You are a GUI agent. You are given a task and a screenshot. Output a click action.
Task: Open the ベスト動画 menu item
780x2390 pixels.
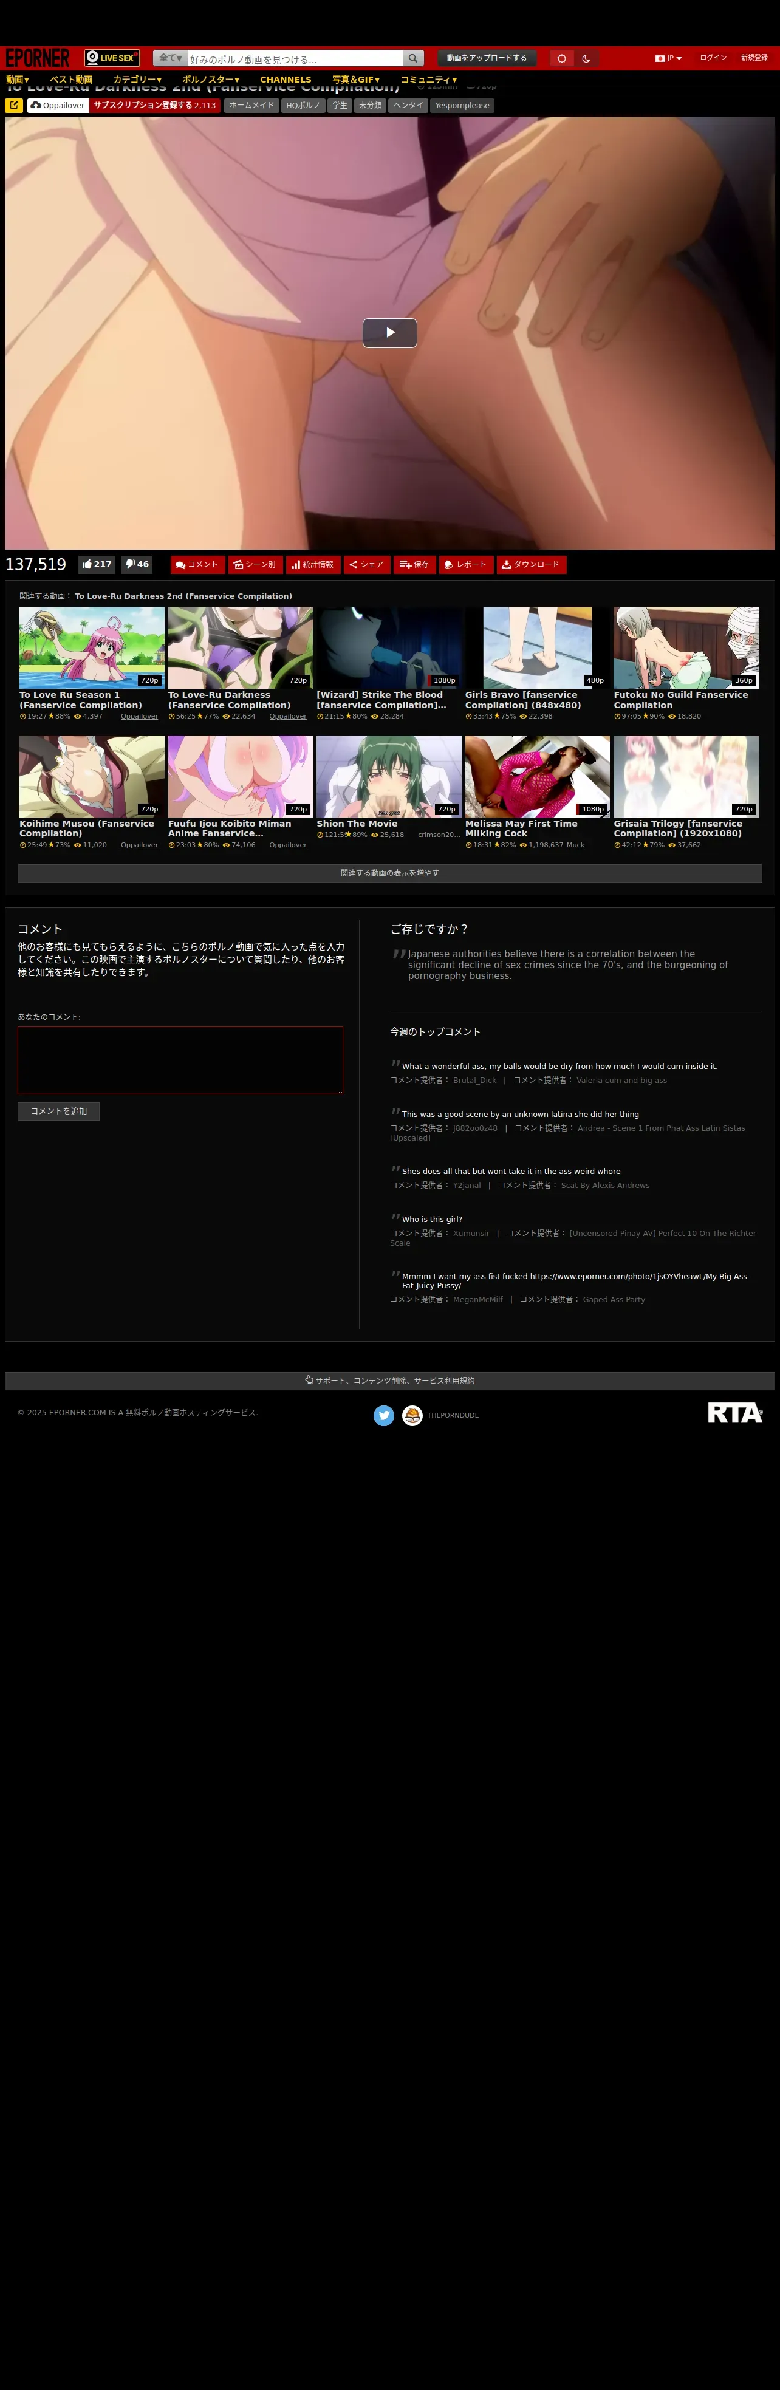tap(72, 80)
